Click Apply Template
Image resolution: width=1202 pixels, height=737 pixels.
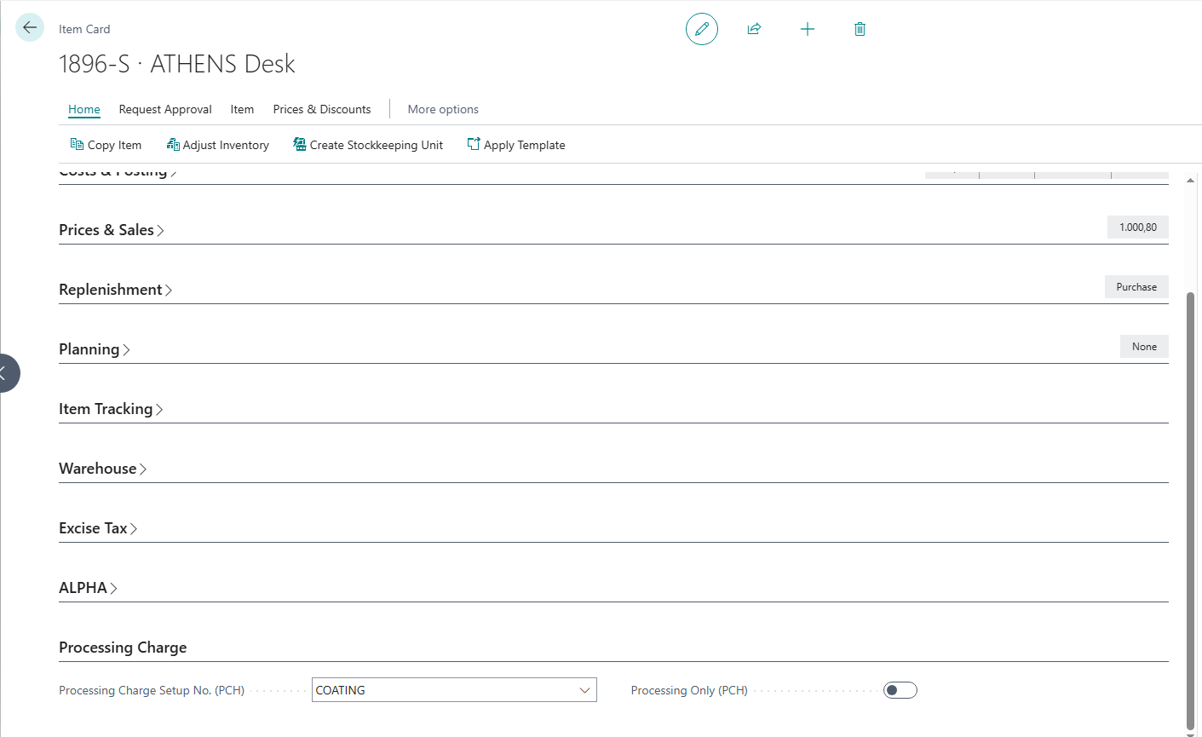[x=516, y=145]
